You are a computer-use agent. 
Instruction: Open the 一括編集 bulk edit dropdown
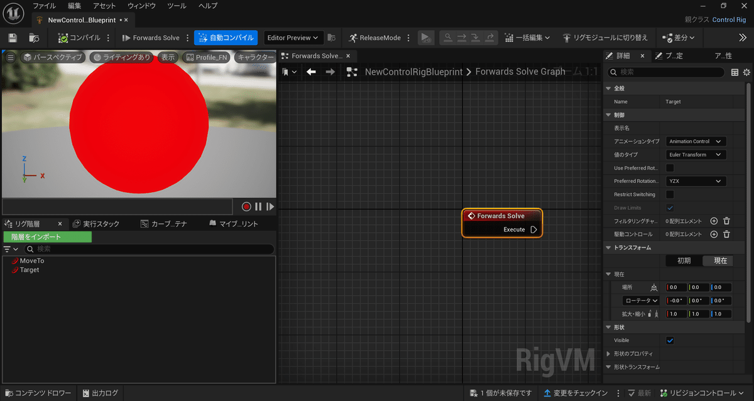(x=527, y=38)
